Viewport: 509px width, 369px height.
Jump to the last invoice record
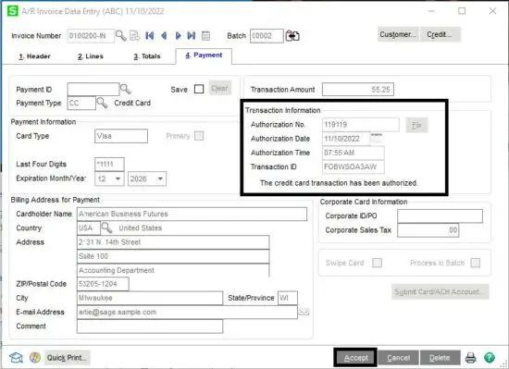[x=192, y=36]
